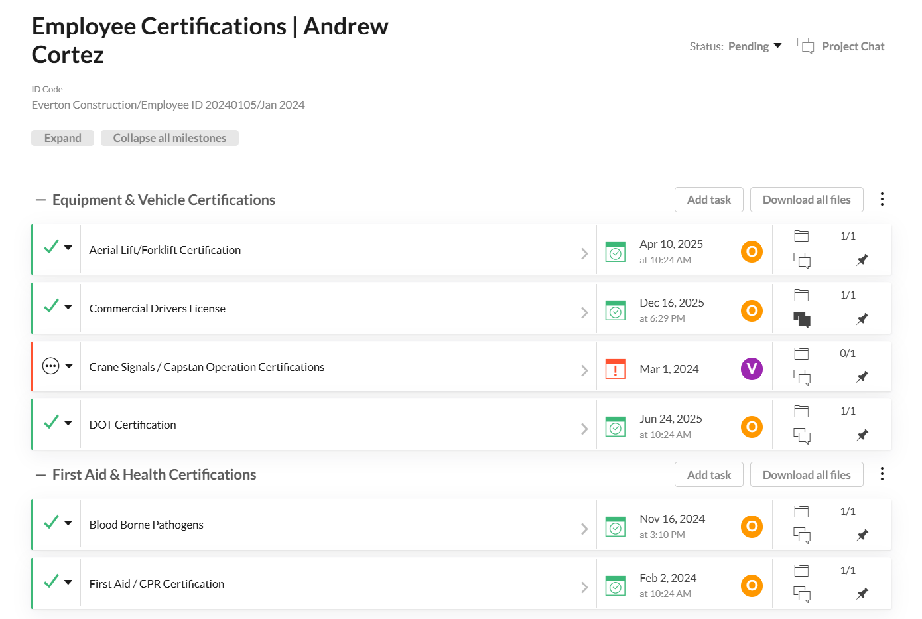Image resolution: width=922 pixels, height=619 pixels.
Task: Open the Status Pending dropdown
Action: click(x=755, y=46)
